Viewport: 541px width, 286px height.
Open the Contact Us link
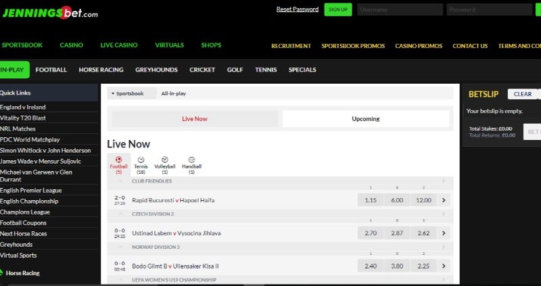[470, 46]
